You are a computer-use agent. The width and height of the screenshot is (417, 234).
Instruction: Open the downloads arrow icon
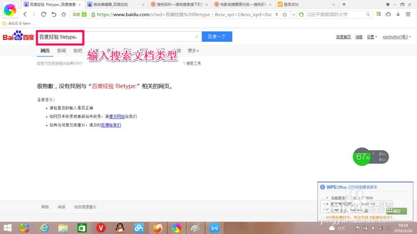(x=398, y=14)
